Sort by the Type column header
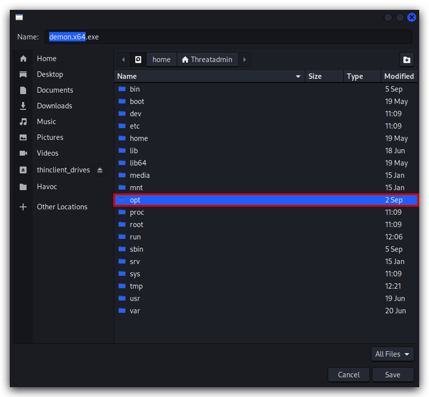This screenshot has height=397, width=429. 362,76
